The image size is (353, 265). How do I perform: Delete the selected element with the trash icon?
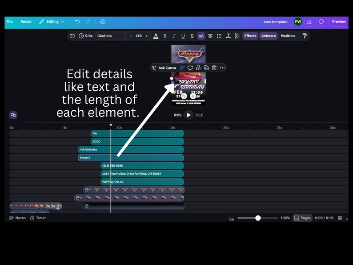pos(214,68)
